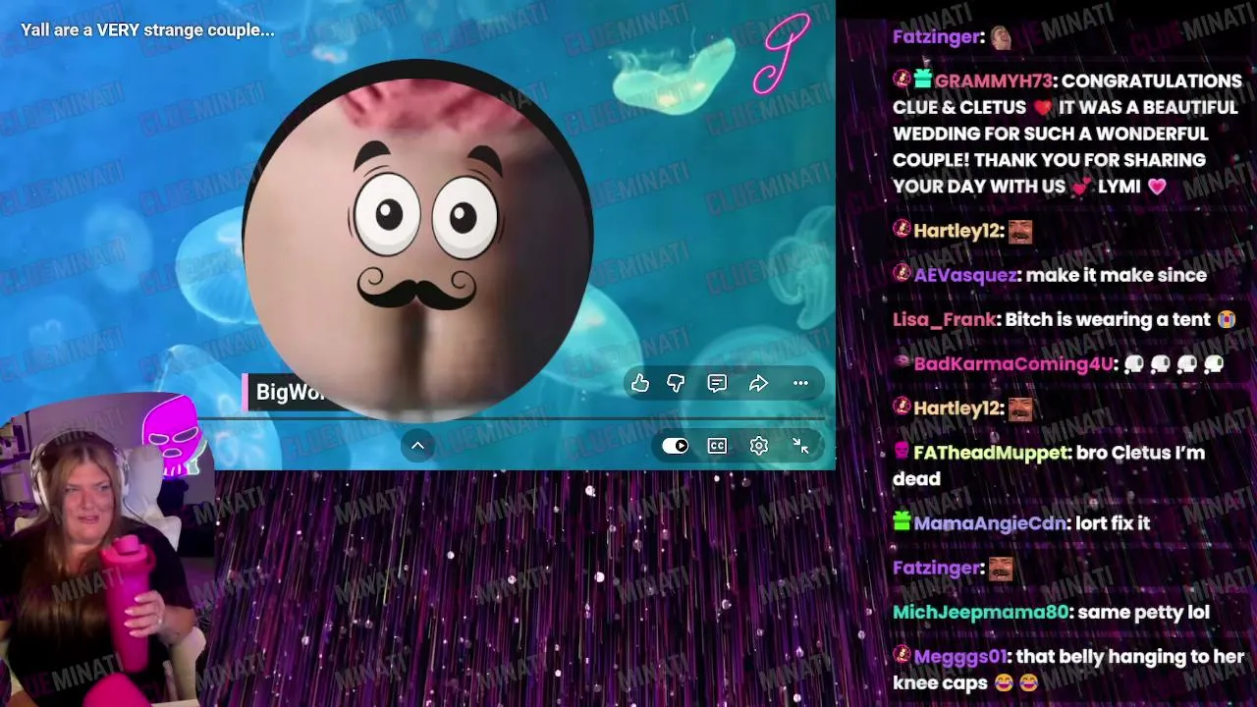Screen dimensions: 1257x707
Task: Select the username FATheadMuppet in chat
Action: click(x=990, y=453)
